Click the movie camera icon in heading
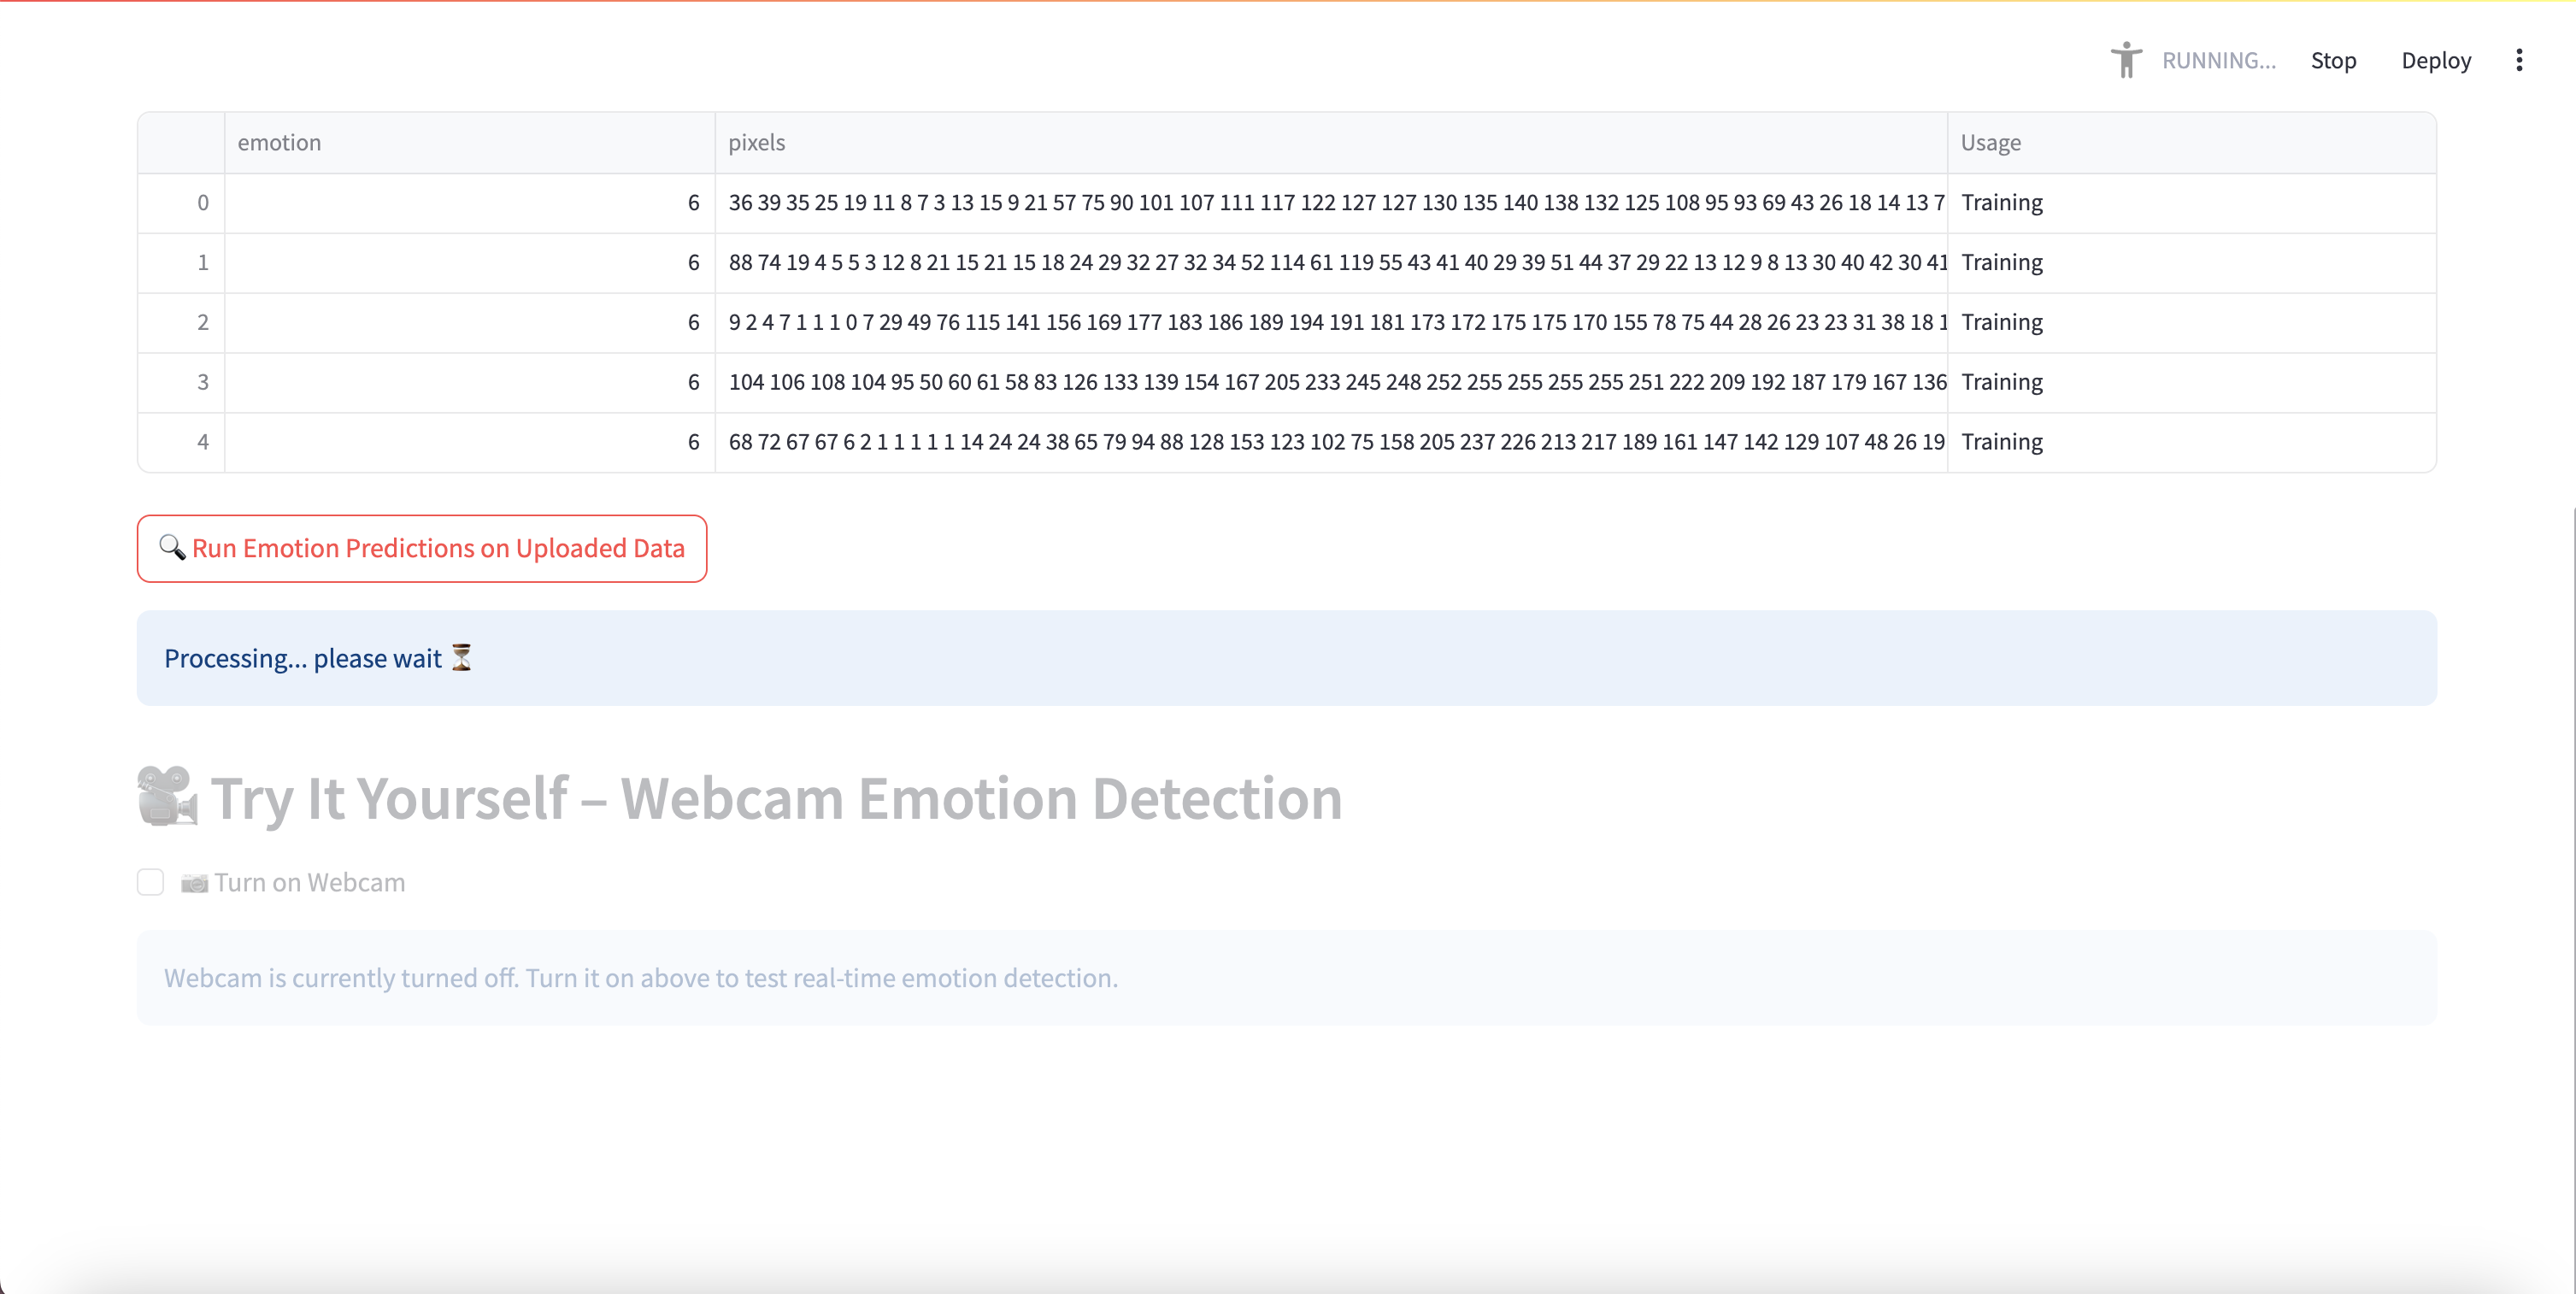The image size is (2576, 1294). [166, 797]
